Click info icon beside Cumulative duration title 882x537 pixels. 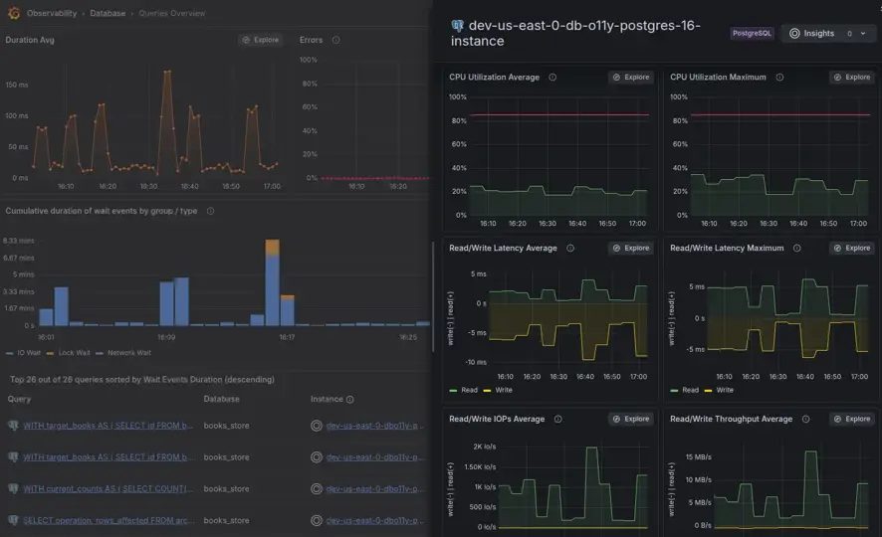[210, 211]
